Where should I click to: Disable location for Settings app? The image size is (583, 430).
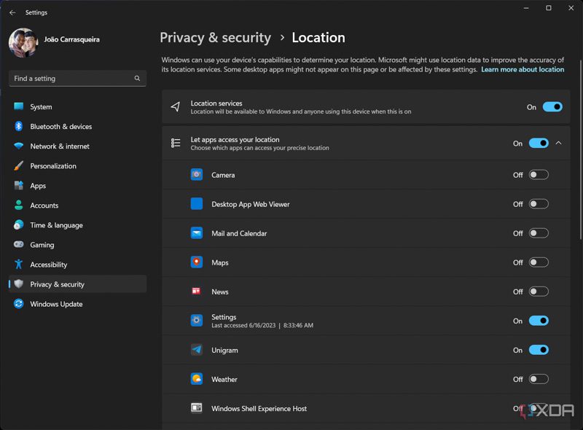(539, 321)
